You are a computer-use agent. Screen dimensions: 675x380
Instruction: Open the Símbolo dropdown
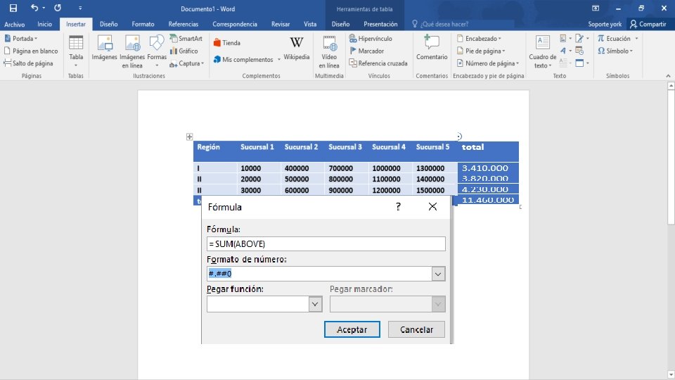615,51
